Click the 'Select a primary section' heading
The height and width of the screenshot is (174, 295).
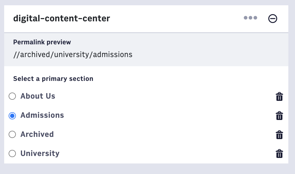pyautogui.click(x=53, y=79)
